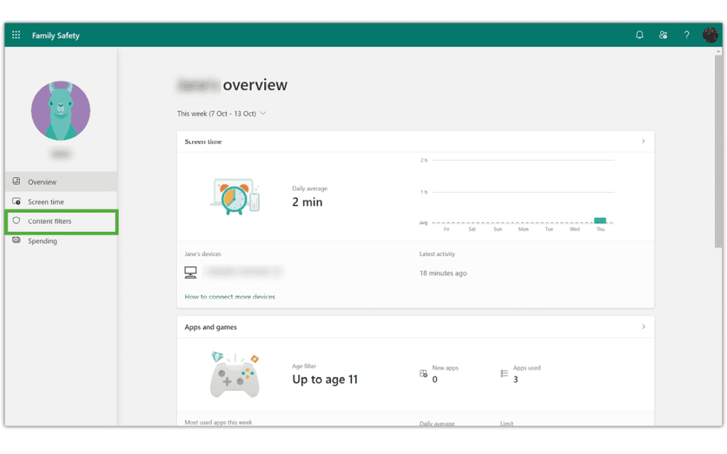Expand the Apps and games card chevron

click(x=643, y=326)
